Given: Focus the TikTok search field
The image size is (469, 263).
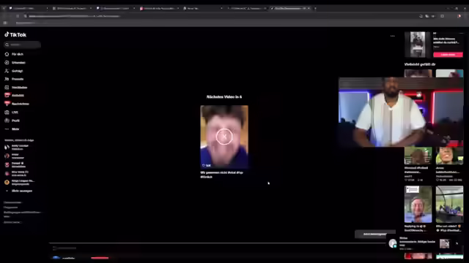Looking at the screenshot, I should click(x=23, y=45).
